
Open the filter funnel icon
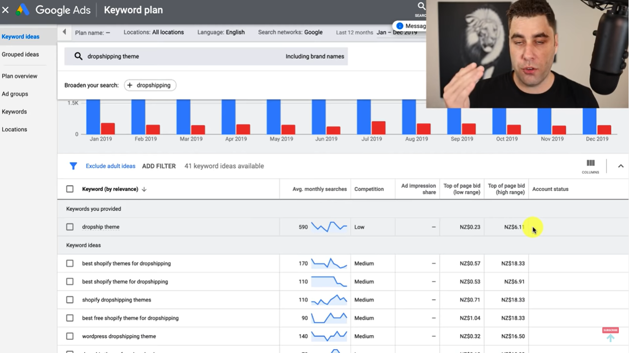tap(73, 166)
